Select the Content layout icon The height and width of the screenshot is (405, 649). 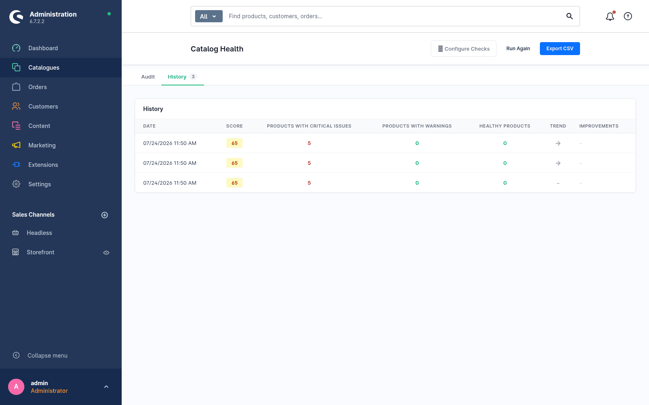pos(16,126)
